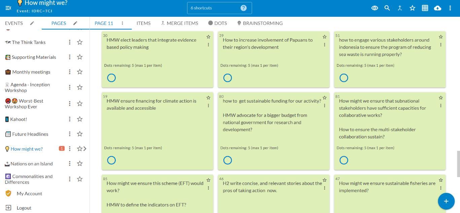The height and width of the screenshot is (213, 460).
Task: Place a dot on item 80
Action: 227,160
